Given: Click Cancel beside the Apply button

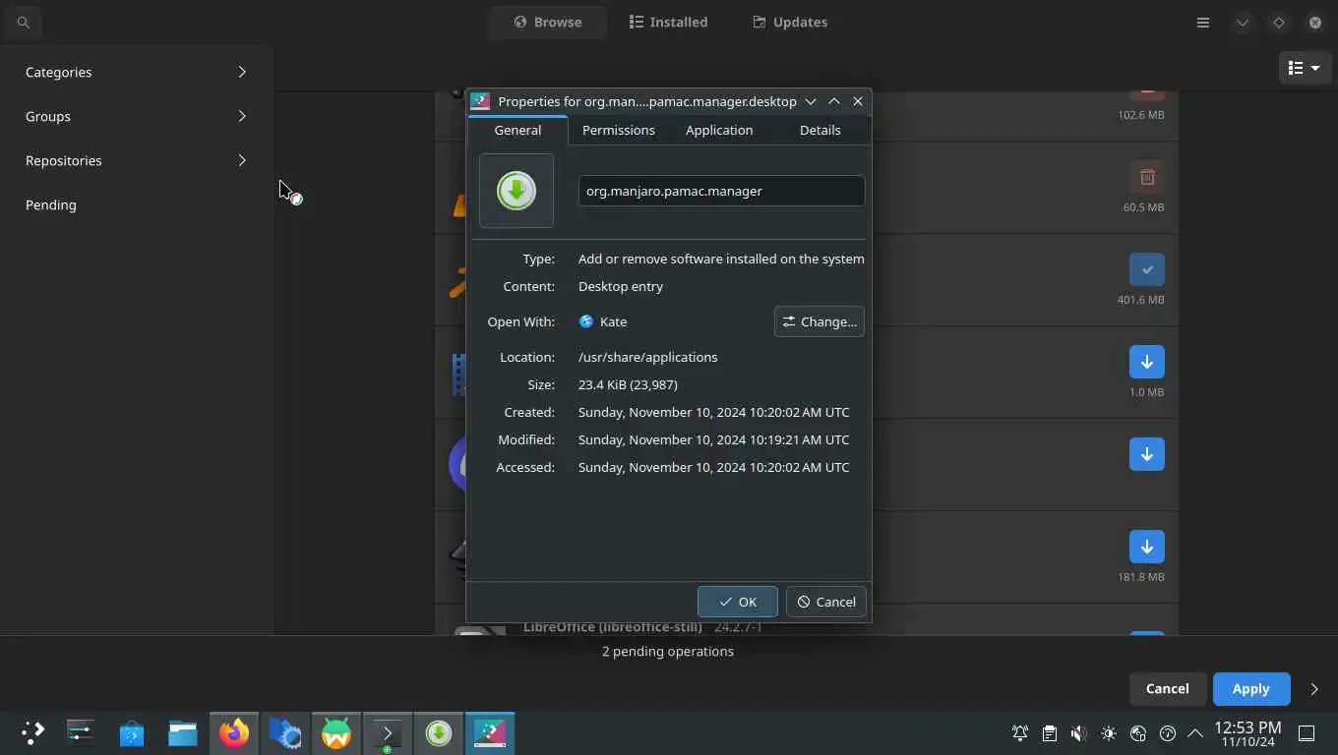Looking at the screenshot, I should [1167, 689].
